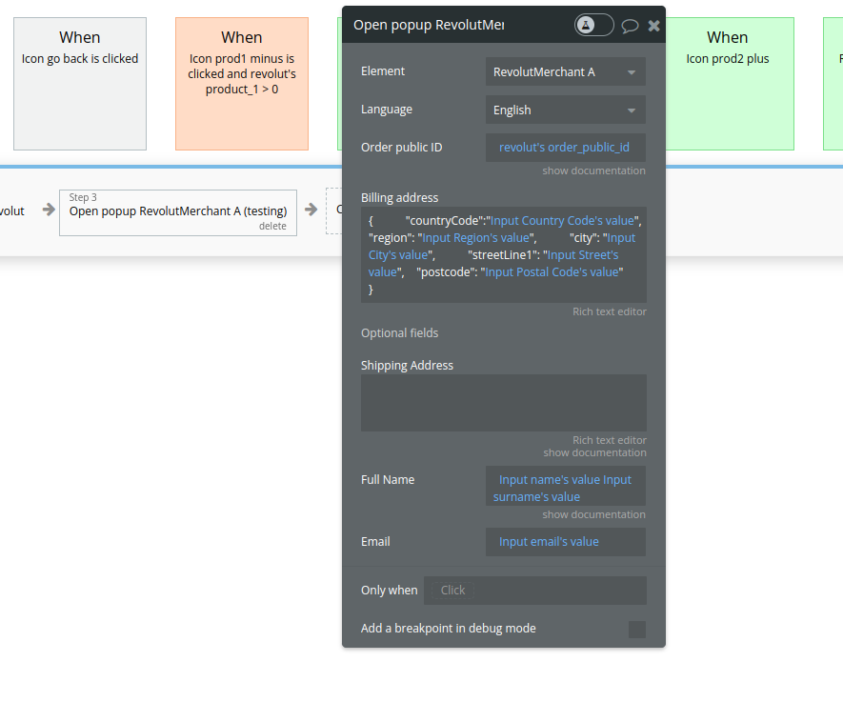Select Step 3 Open popup RevolutMerchant A action

(x=178, y=213)
